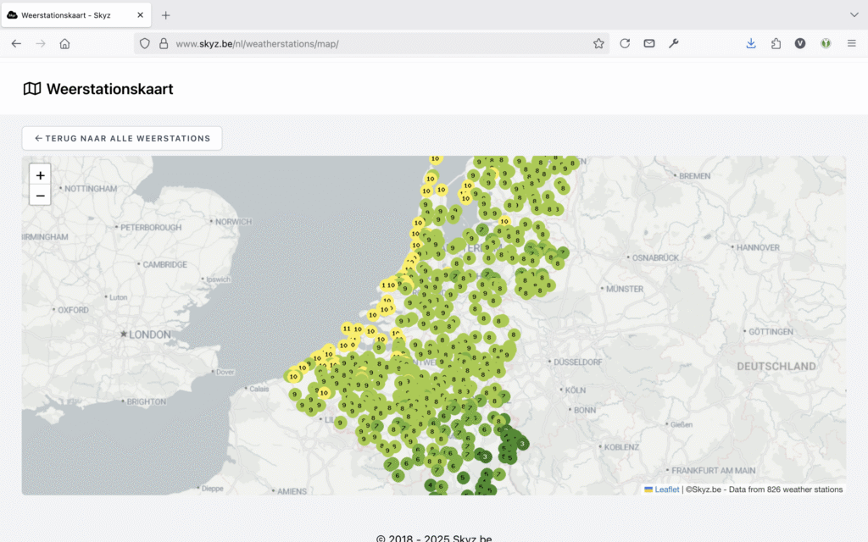Expand the list all tabs chevron
Screen dimensions: 868x542
click(854, 15)
